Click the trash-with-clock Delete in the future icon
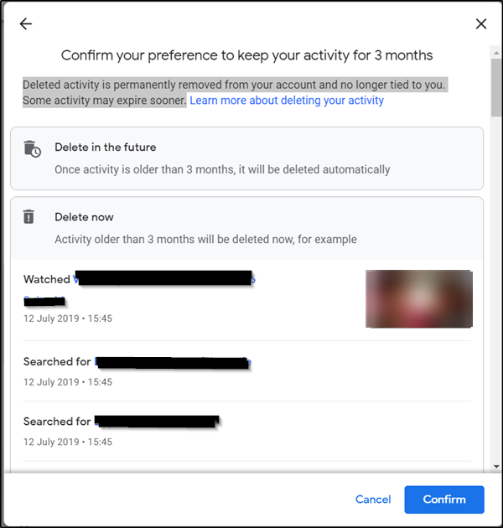The image size is (503, 528). point(32,148)
